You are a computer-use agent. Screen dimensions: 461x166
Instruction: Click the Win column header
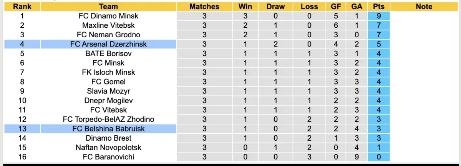pos(245,7)
